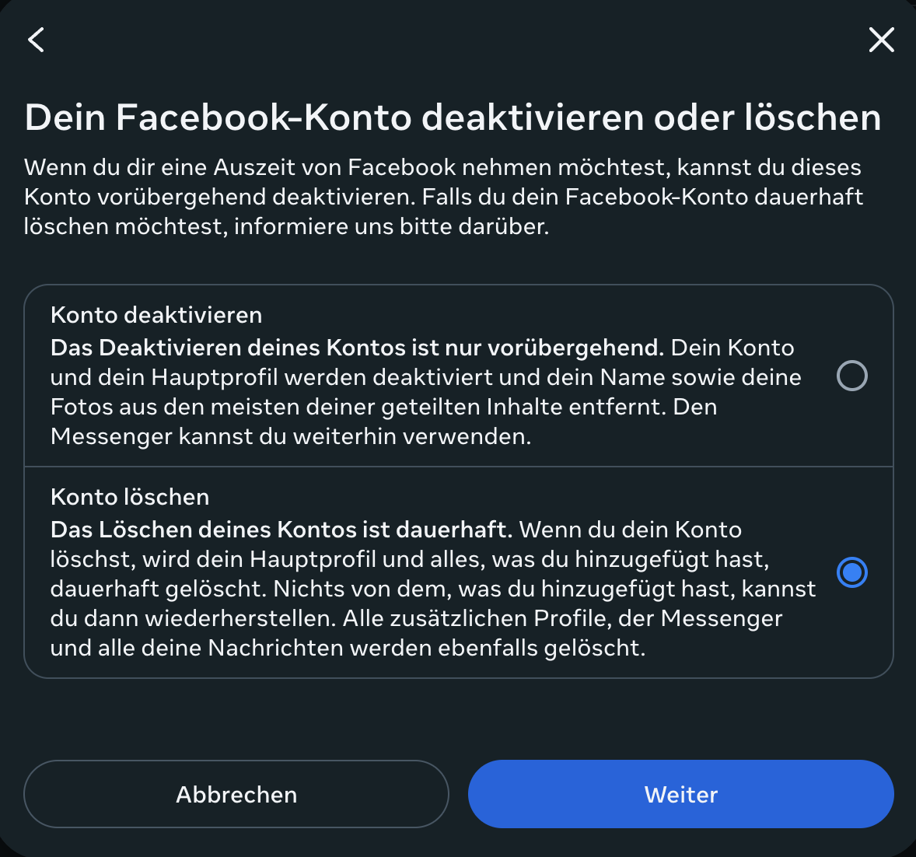Click the line 'Fotos aus den meisten deiner geteilten Inhalte'
The height and width of the screenshot is (857, 916).
[383, 407]
